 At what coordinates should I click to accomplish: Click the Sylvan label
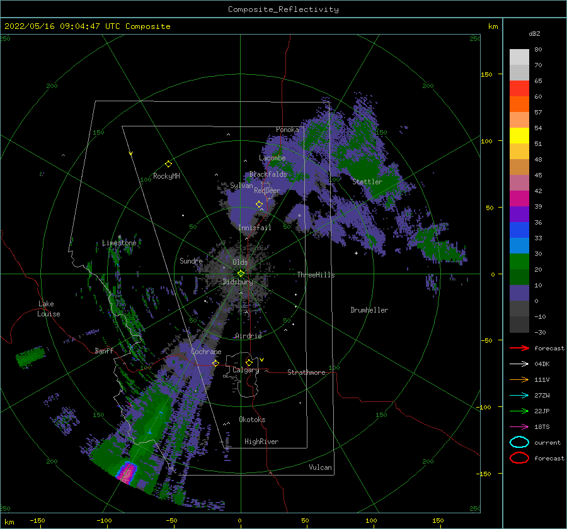(241, 186)
